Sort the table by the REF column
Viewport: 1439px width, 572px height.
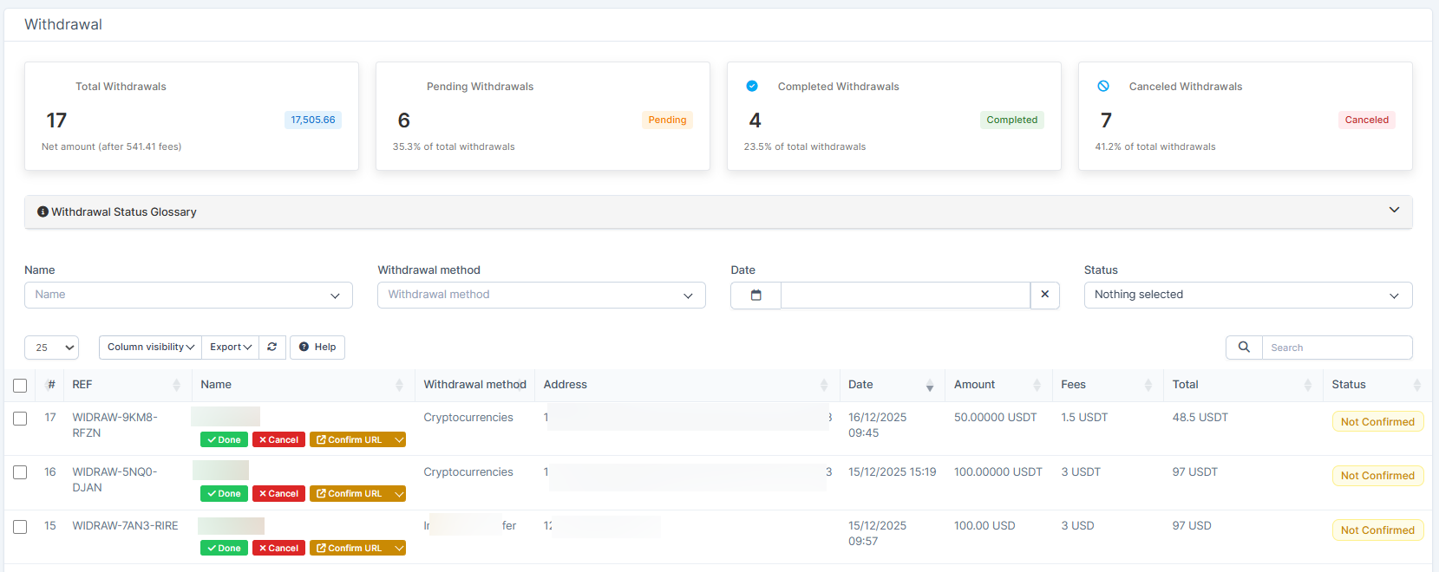coord(176,385)
